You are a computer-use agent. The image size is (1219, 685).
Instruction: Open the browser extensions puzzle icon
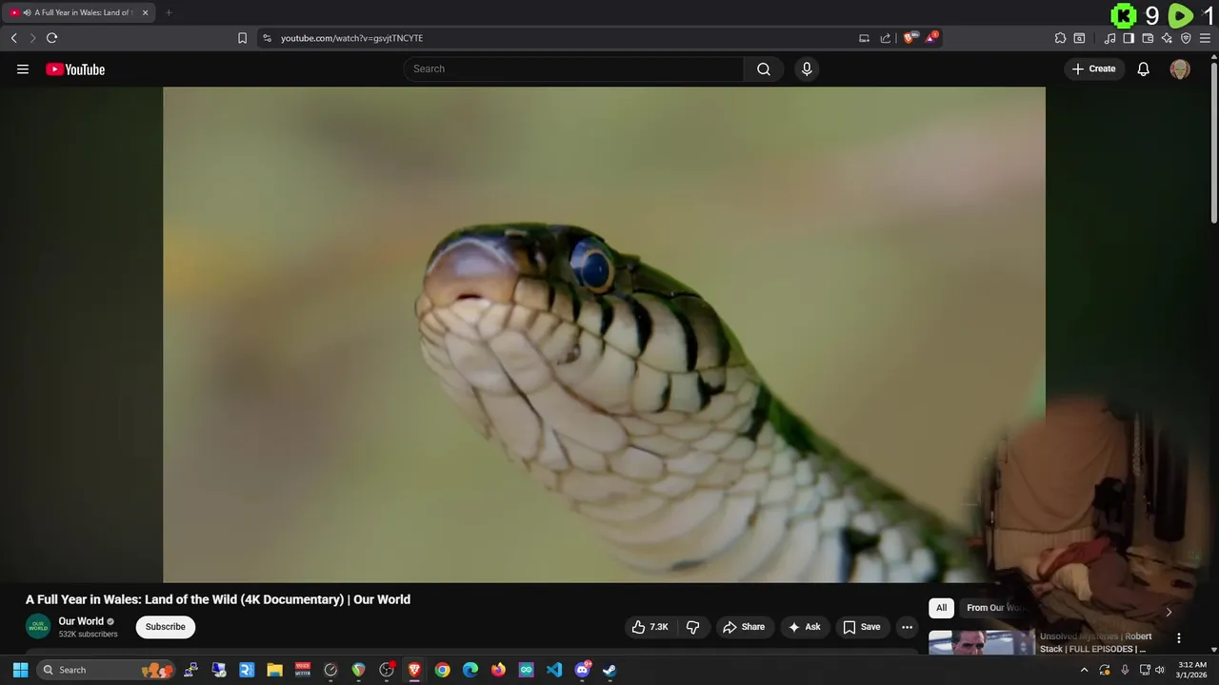pyautogui.click(x=1060, y=38)
